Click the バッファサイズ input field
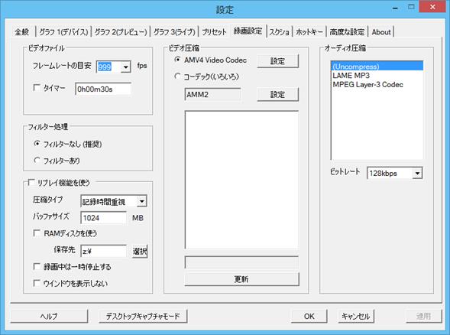This screenshot has width=450, height=335. tap(103, 218)
